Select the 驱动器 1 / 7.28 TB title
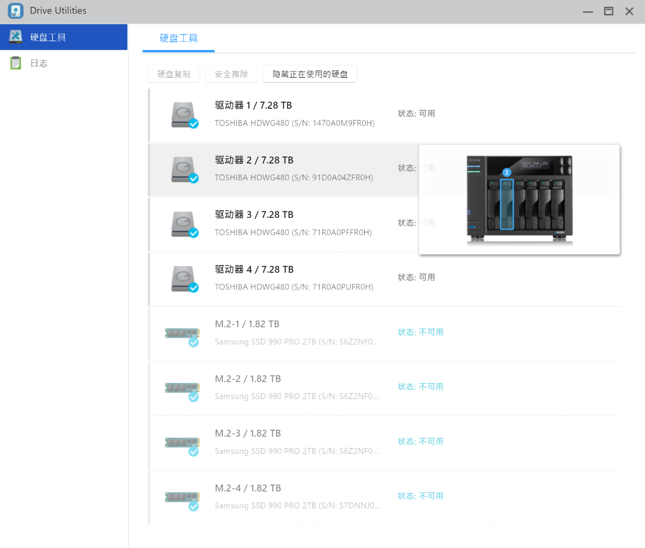The image size is (645, 548). (x=253, y=105)
